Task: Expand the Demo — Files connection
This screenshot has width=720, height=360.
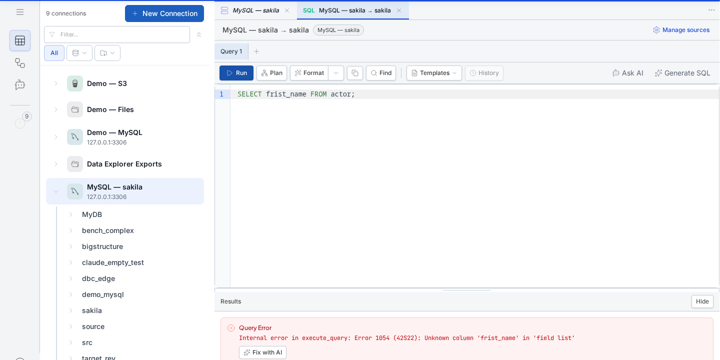Action: [56, 109]
